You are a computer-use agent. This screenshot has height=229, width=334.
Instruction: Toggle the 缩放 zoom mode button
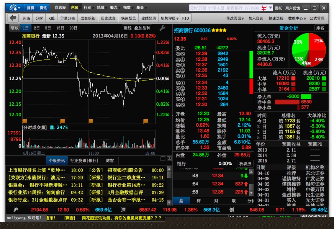pyautogui.click(x=14, y=28)
